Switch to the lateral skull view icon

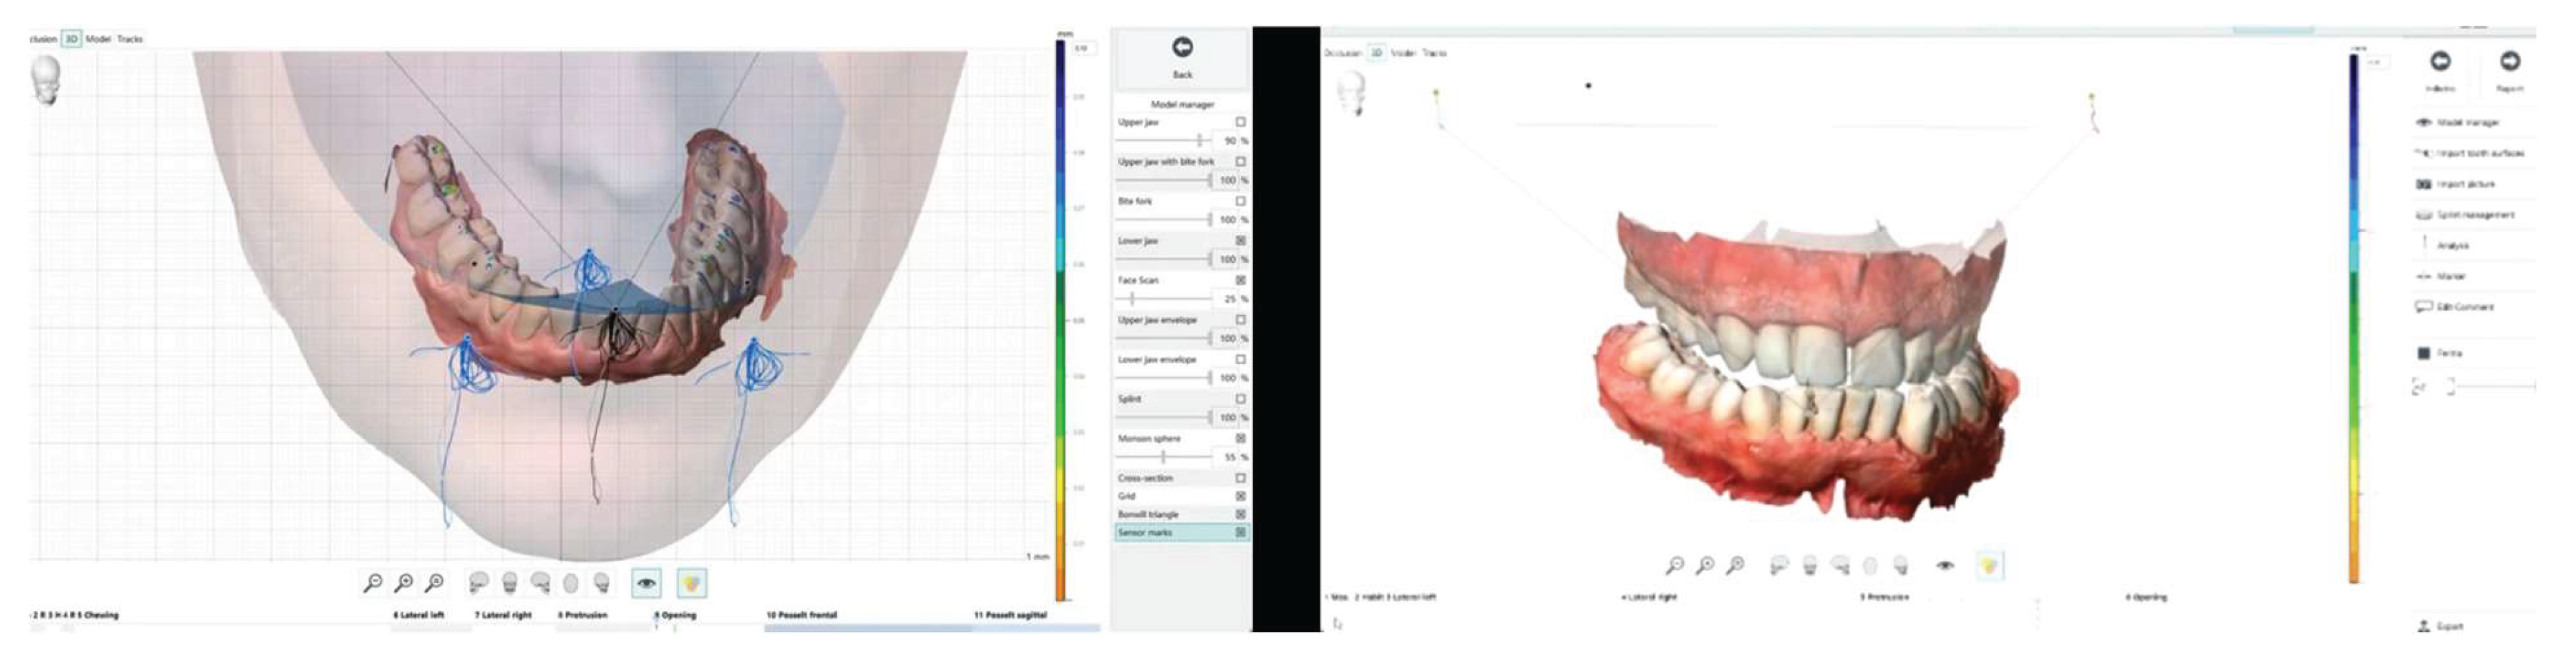[x=480, y=583]
